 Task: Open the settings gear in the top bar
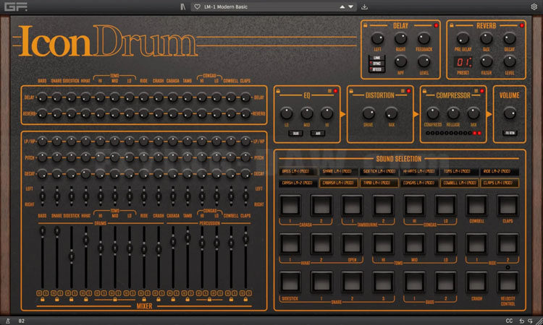(534, 6)
